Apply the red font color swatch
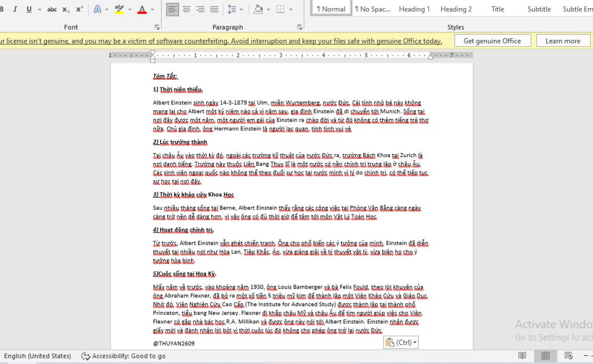 142,9
